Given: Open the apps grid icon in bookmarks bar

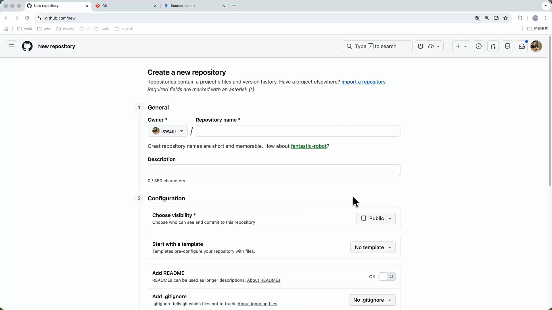Looking at the screenshot, I should click(x=6, y=29).
